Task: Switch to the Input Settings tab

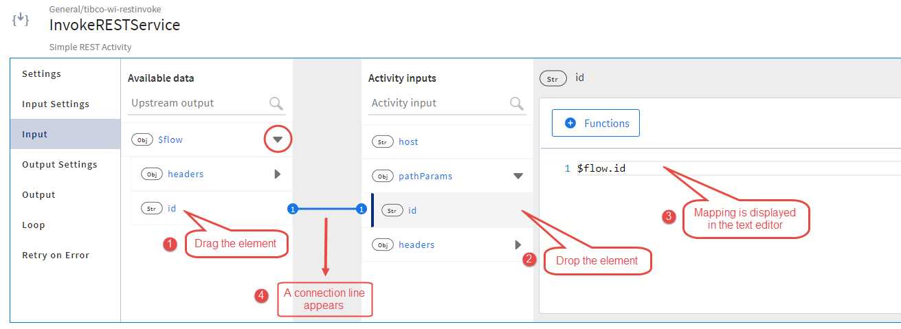Action: (x=56, y=104)
